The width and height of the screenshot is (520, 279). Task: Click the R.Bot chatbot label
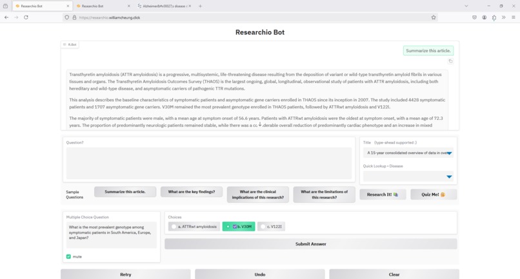pyautogui.click(x=70, y=44)
